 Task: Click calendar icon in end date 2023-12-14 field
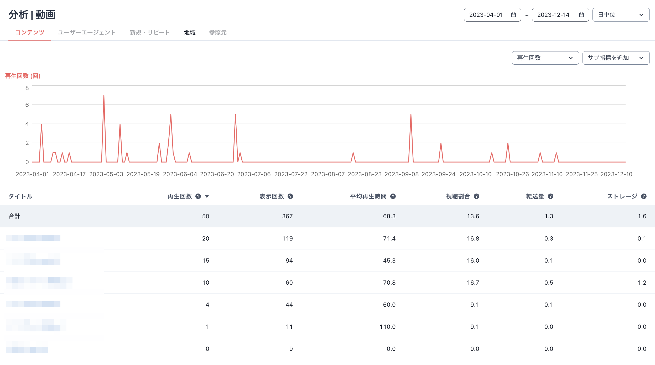coord(581,15)
